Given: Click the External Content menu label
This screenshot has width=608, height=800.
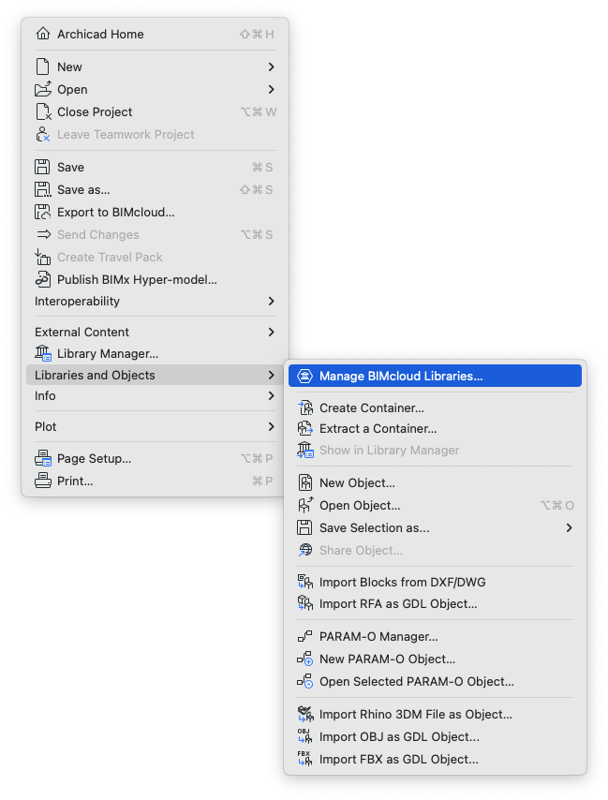Looking at the screenshot, I should click(82, 332).
